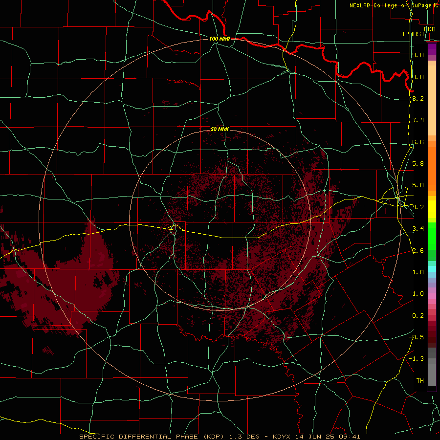Viewport: 440px width, 440px height.
Task: Click the "14 JUN 25" date in the caption
Action: coord(316,437)
